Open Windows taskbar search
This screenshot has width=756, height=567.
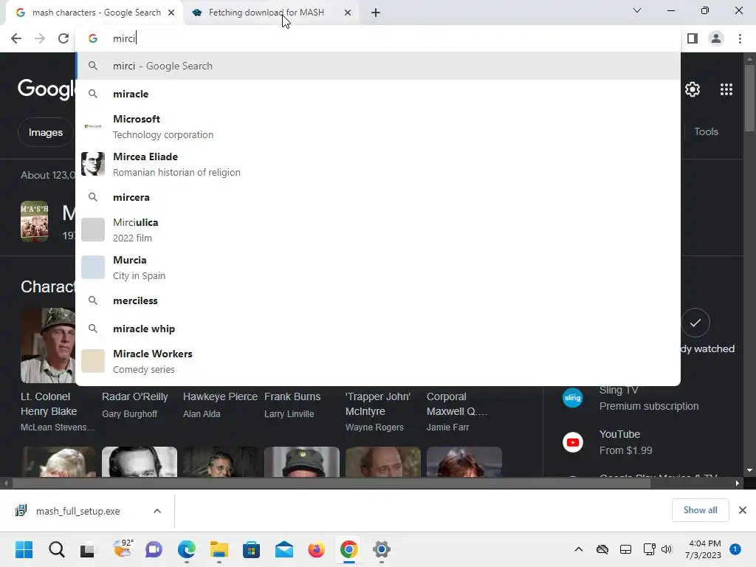click(x=56, y=549)
